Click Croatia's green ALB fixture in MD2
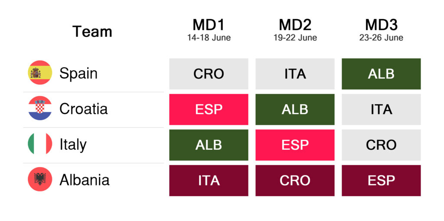444x221 pixels. (x=295, y=109)
